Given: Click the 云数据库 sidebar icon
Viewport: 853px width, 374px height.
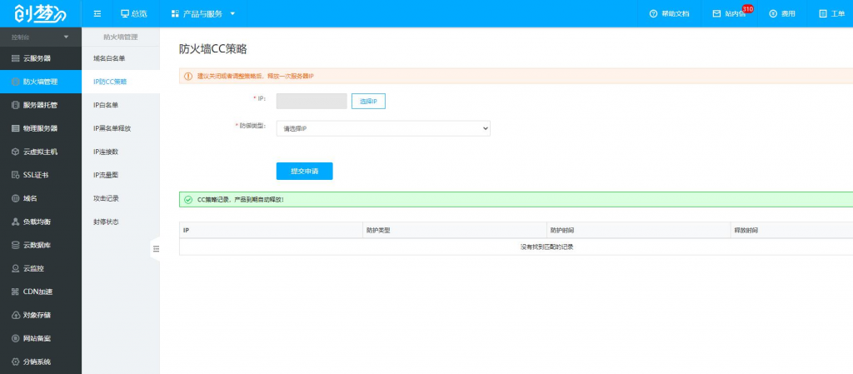Looking at the screenshot, I should pos(15,245).
